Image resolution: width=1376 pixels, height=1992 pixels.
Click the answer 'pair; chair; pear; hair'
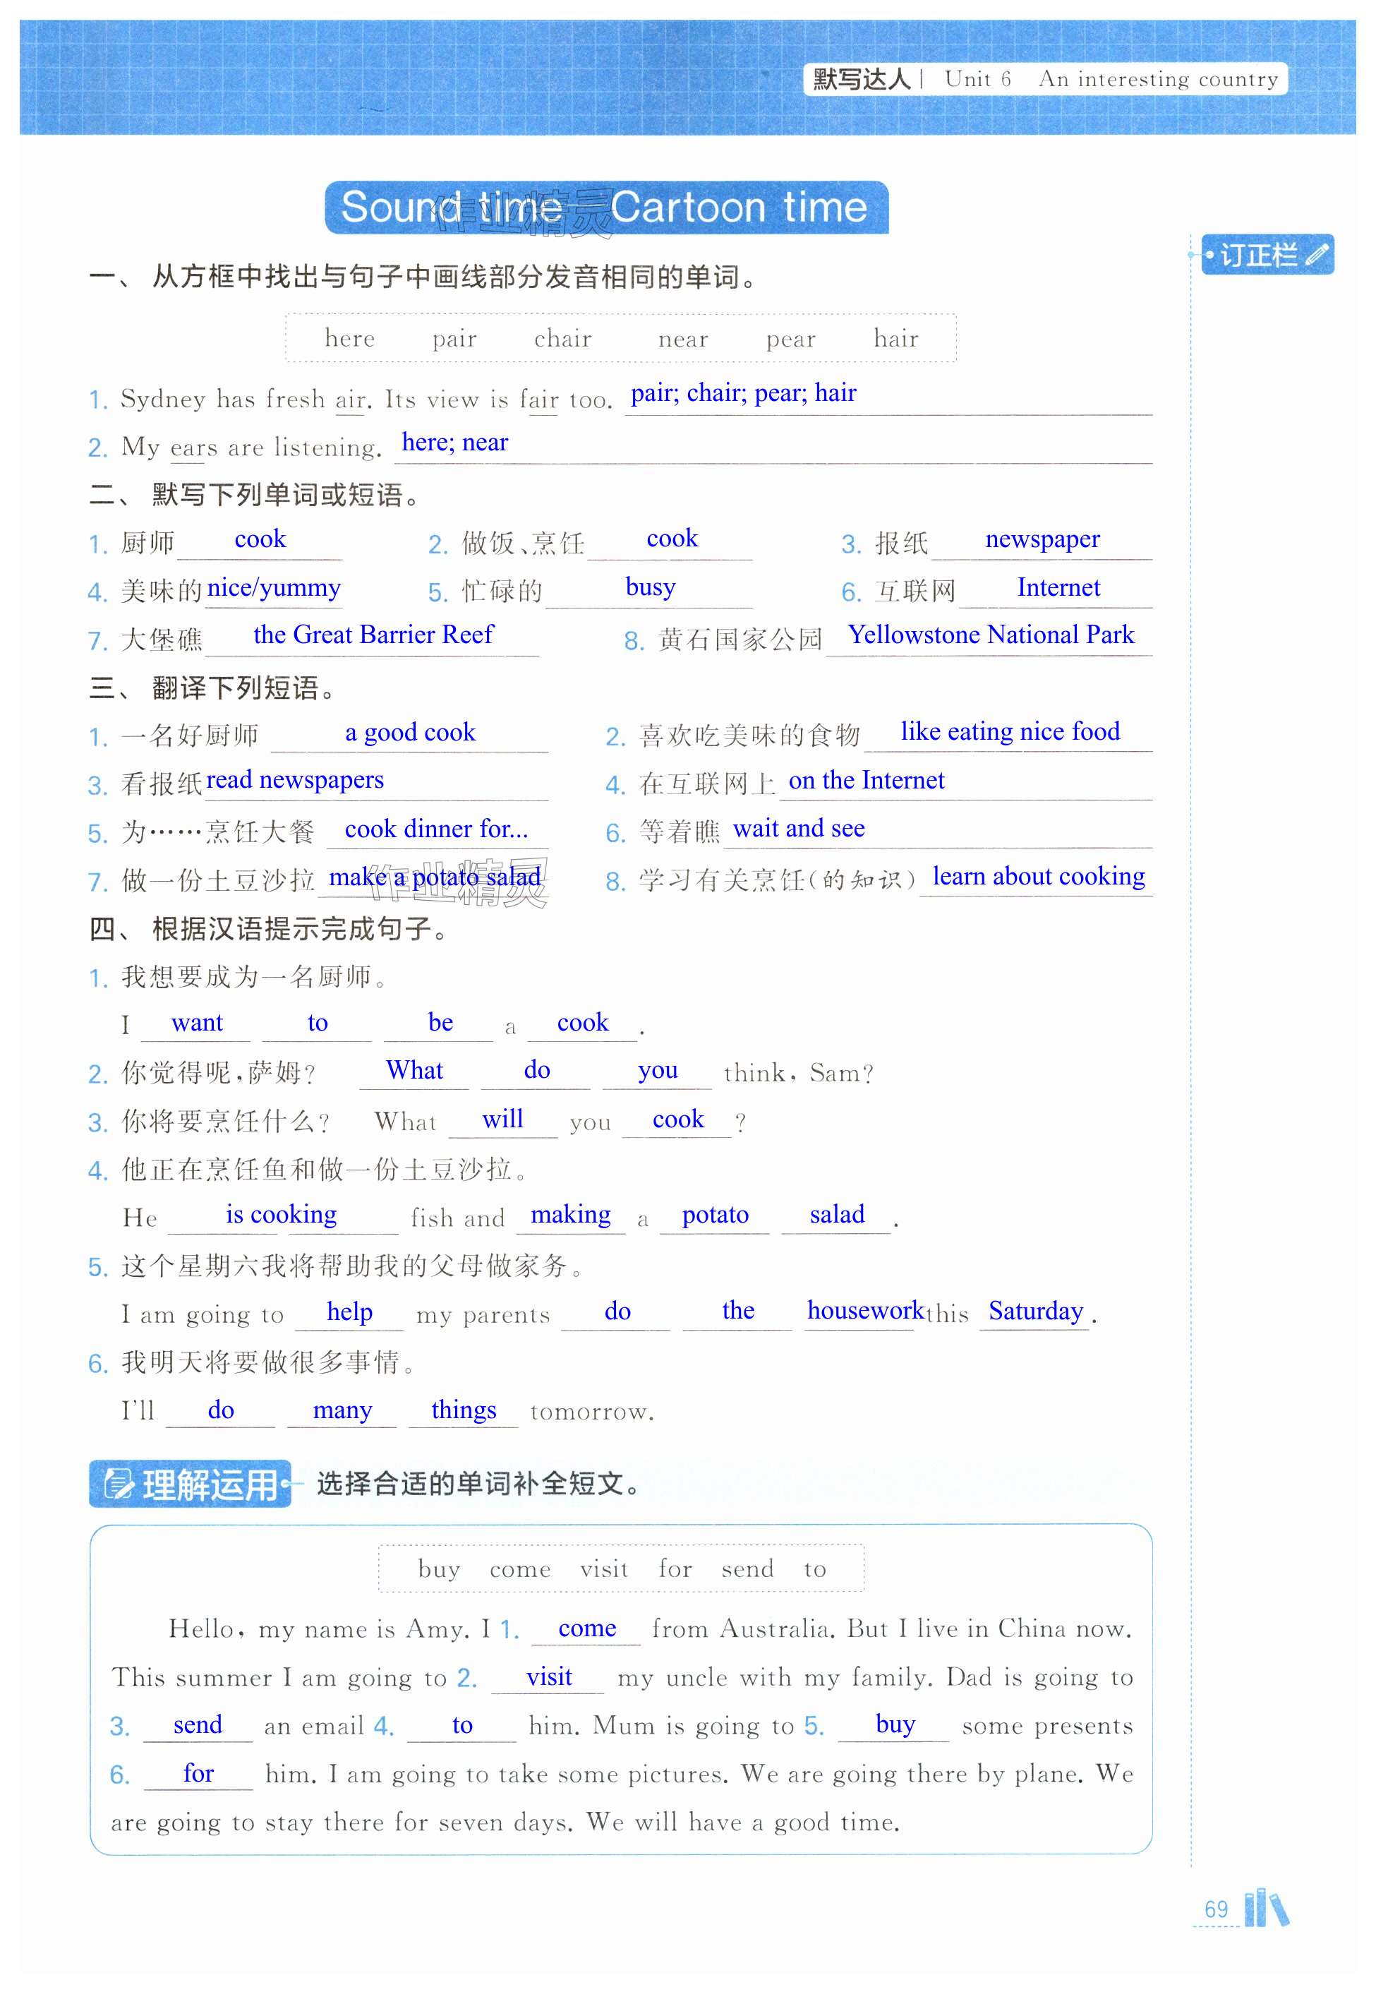coord(742,393)
